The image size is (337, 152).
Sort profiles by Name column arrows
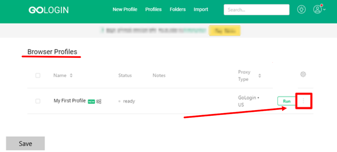(x=71, y=76)
